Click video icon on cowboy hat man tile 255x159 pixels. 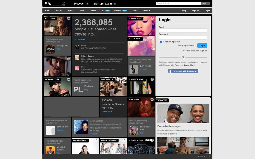(x=69, y=59)
